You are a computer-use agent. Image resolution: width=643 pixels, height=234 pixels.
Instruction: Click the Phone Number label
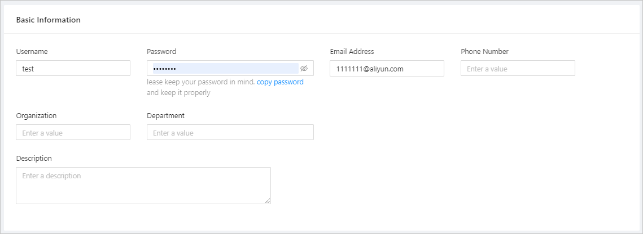coord(484,52)
